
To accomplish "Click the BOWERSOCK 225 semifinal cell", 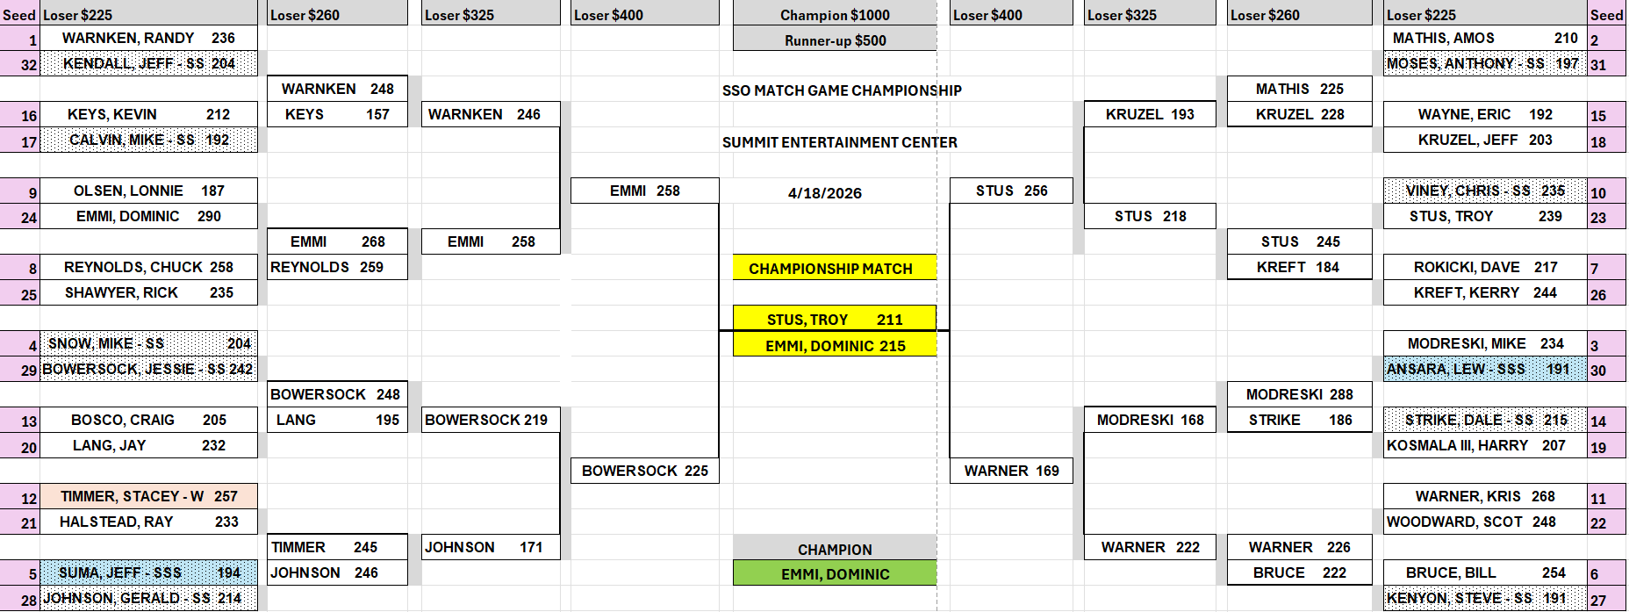I will point(644,471).
